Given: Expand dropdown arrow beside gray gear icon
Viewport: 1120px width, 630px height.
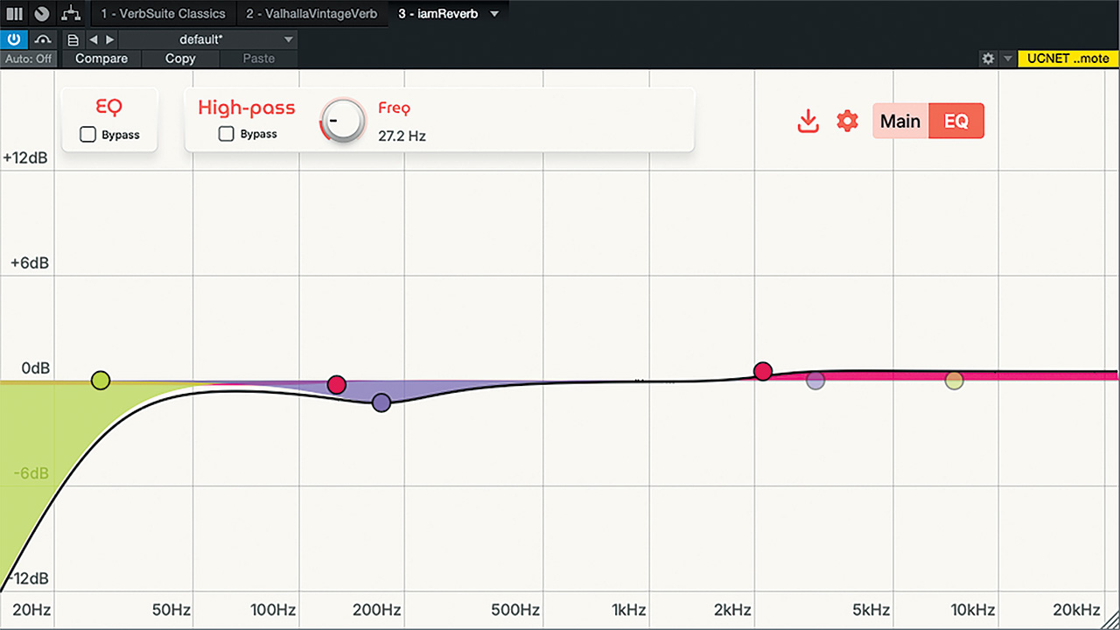Looking at the screenshot, I should click(1007, 59).
